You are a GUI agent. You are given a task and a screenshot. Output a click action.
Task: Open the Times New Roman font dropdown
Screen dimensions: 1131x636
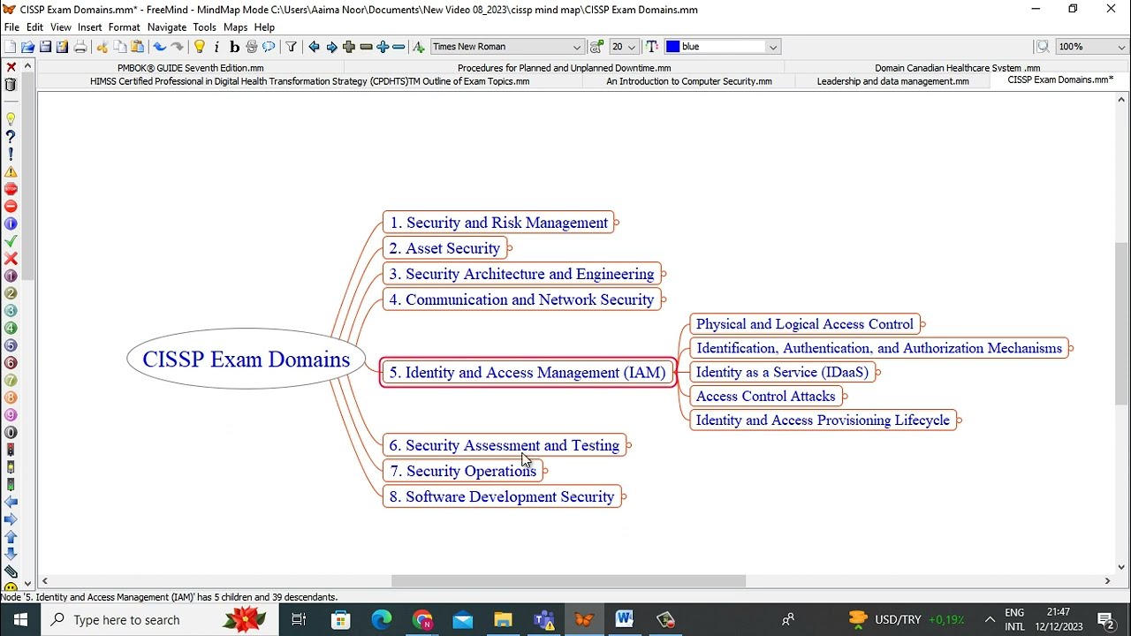(x=507, y=47)
